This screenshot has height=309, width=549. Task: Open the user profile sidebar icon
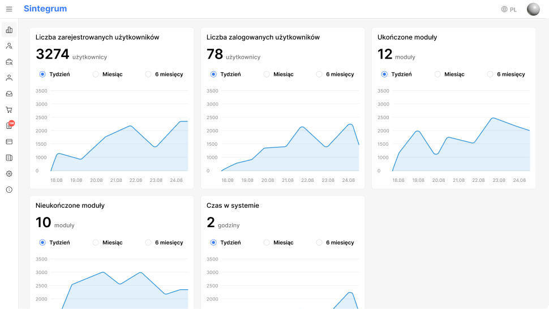9,78
